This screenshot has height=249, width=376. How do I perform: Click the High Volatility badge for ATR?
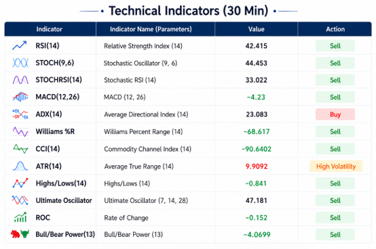pyautogui.click(x=336, y=166)
